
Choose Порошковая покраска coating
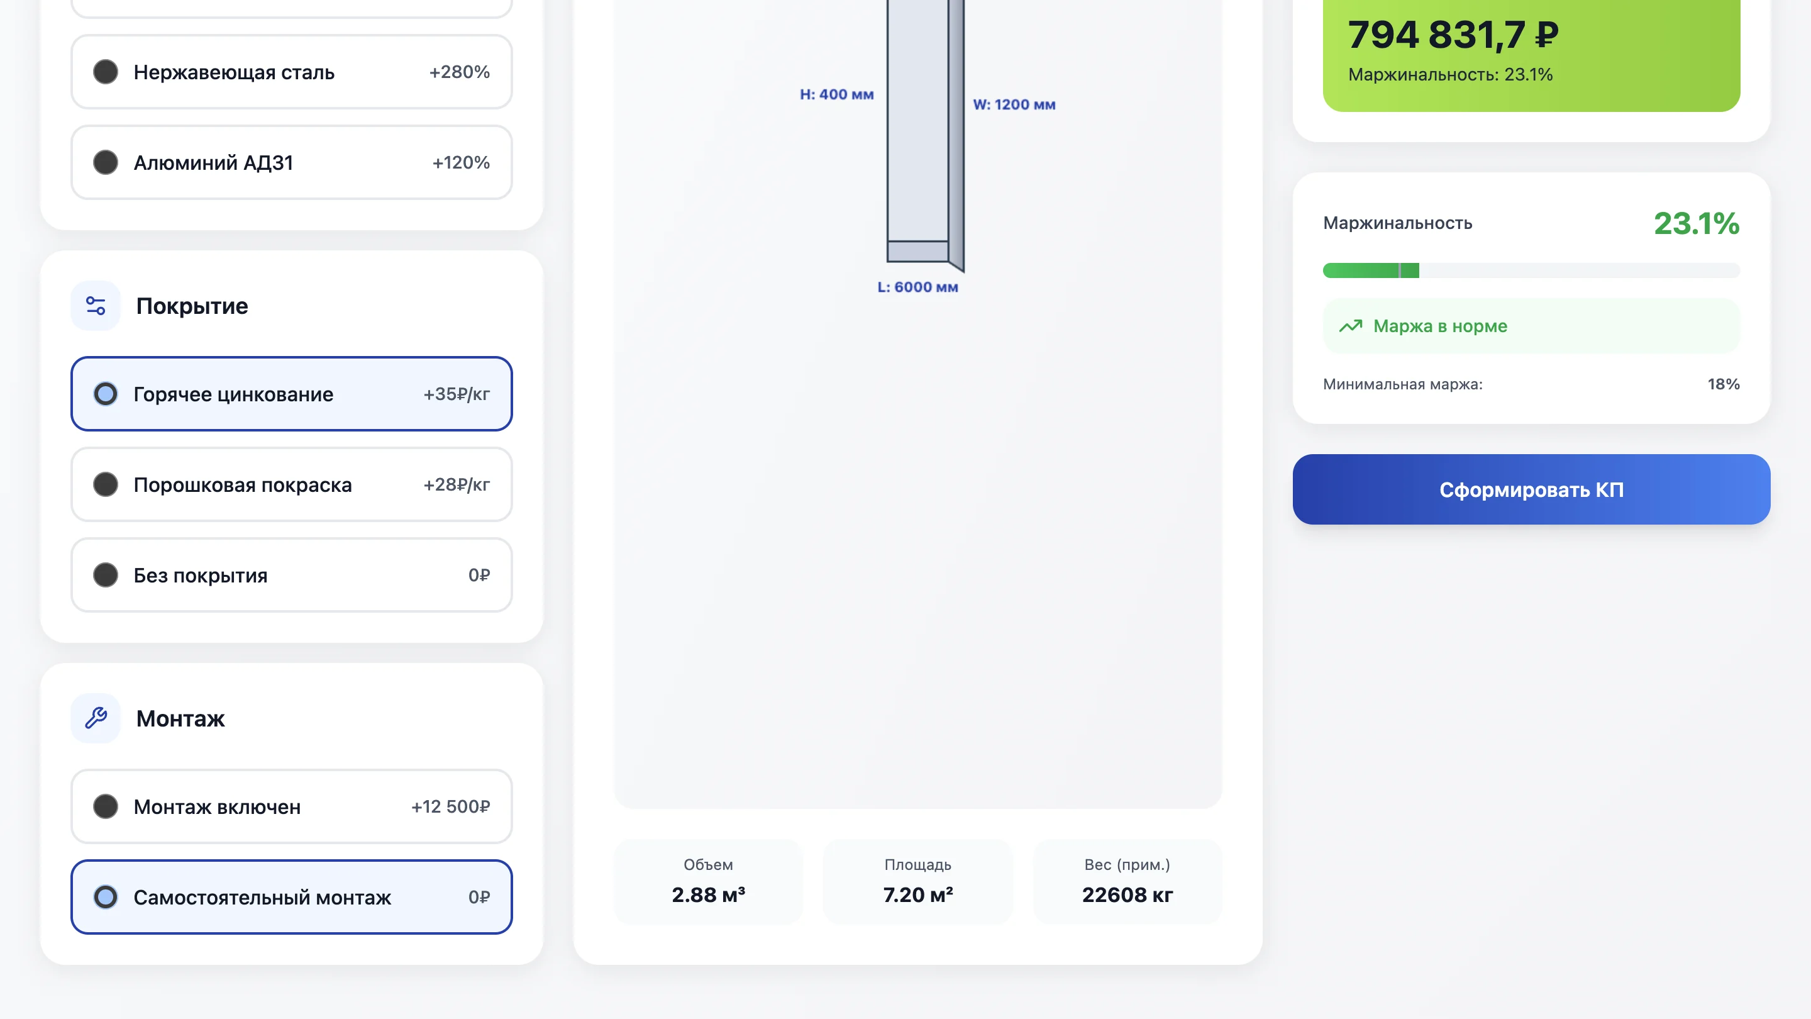[x=291, y=484]
